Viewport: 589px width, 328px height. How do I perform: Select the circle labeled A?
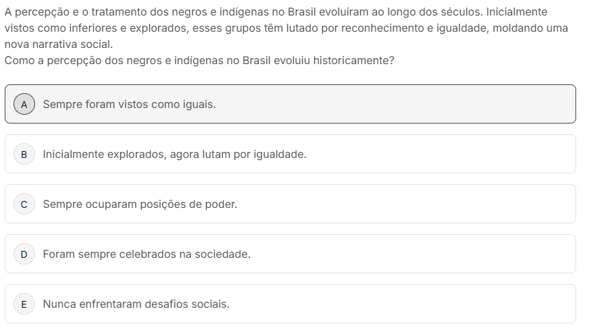click(24, 104)
